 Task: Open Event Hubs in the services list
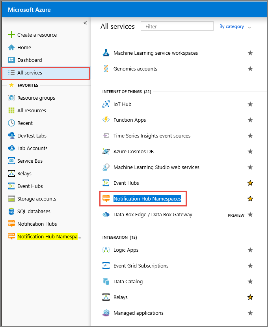pos(126,183)
